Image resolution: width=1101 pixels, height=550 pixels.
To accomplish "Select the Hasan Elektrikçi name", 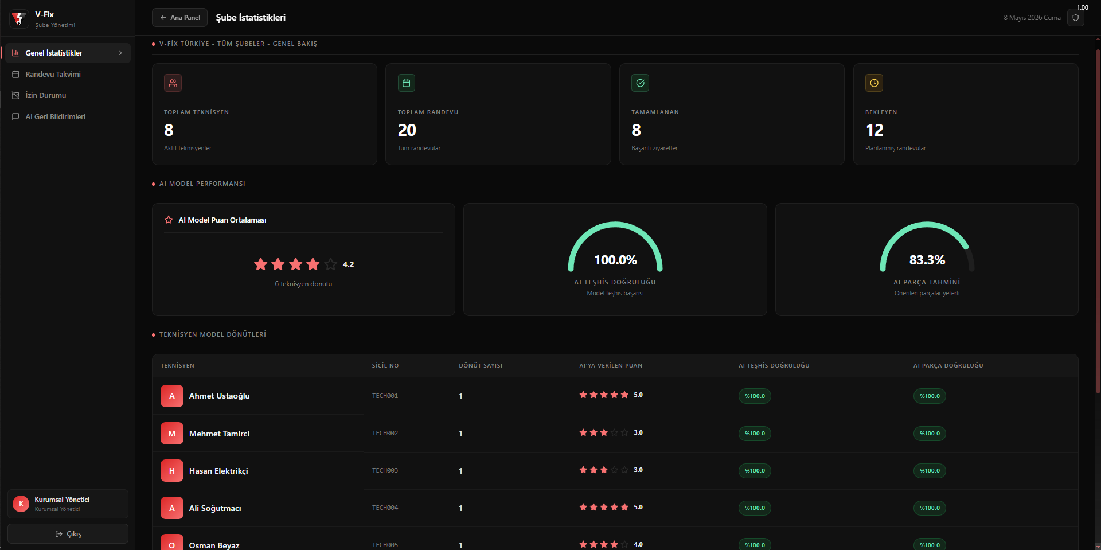I will [218, 471].
